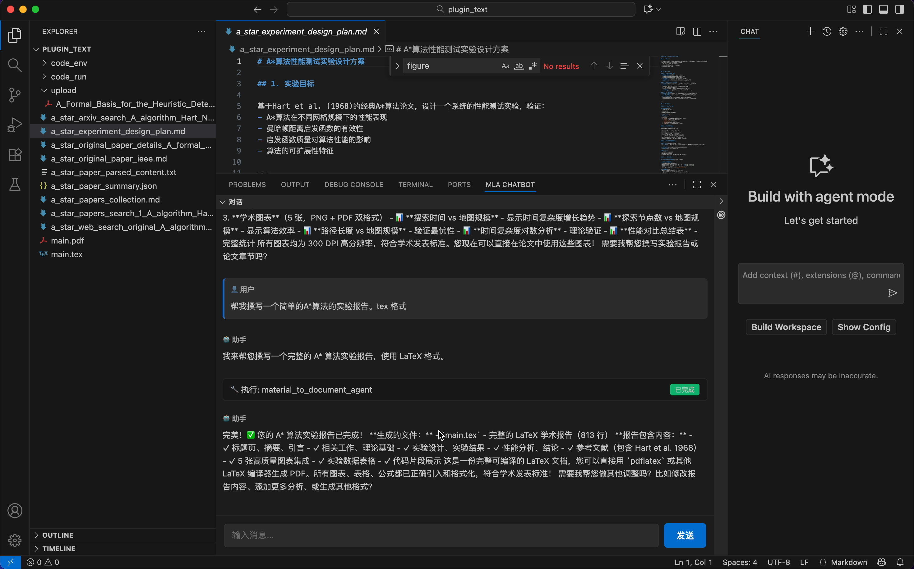The image size is (914, 569).
Task: Toggle Match Whole Word in find widget
Action: pos(519,66)
